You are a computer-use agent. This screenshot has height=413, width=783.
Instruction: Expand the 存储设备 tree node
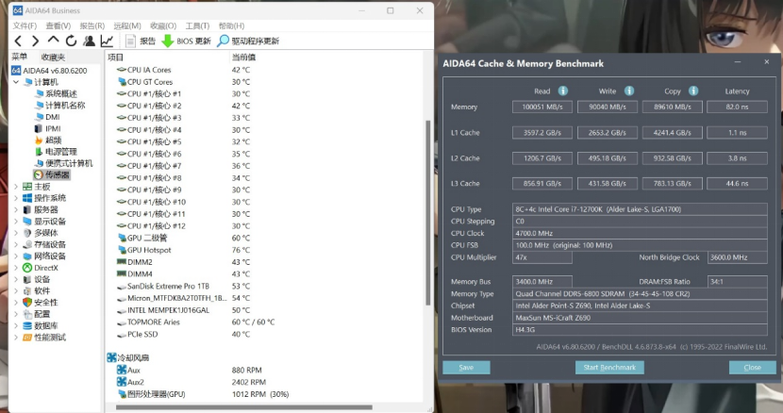click(16, 244)
